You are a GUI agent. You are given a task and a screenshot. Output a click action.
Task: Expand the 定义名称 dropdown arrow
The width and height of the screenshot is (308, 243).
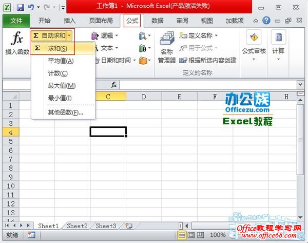coord(216,35)
